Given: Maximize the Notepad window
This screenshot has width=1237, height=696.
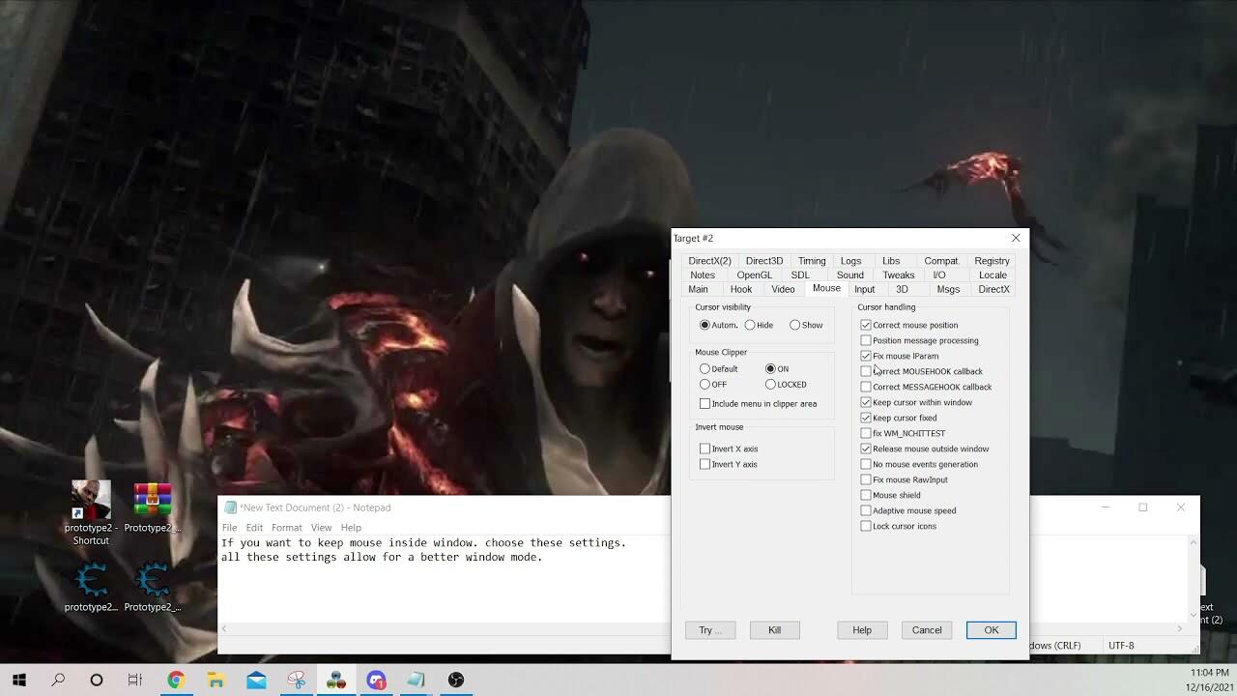Looking at the screenshot, I should (1142, 507).
